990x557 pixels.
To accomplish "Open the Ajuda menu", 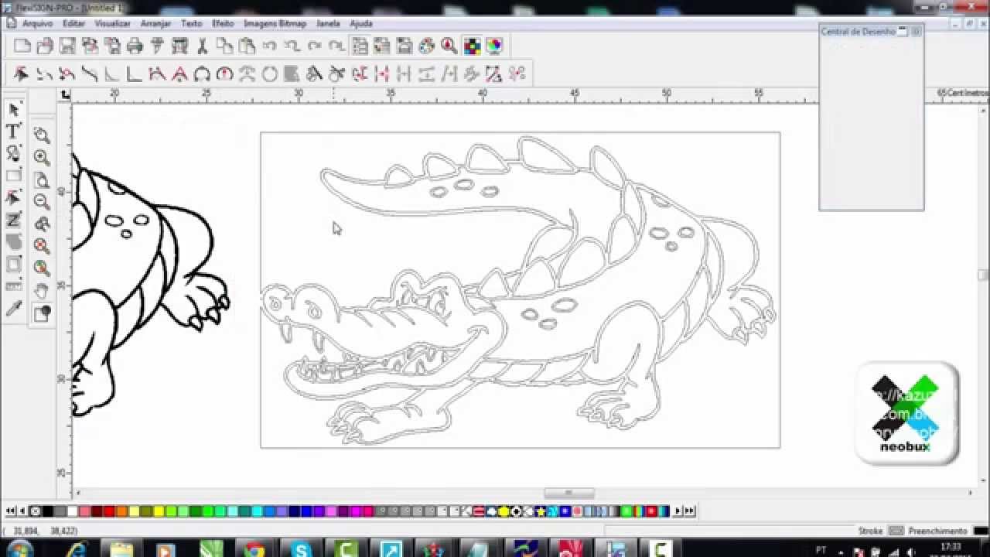I will click(361, 23).
